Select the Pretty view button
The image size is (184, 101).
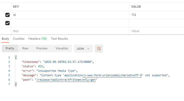tap(10, 48)
